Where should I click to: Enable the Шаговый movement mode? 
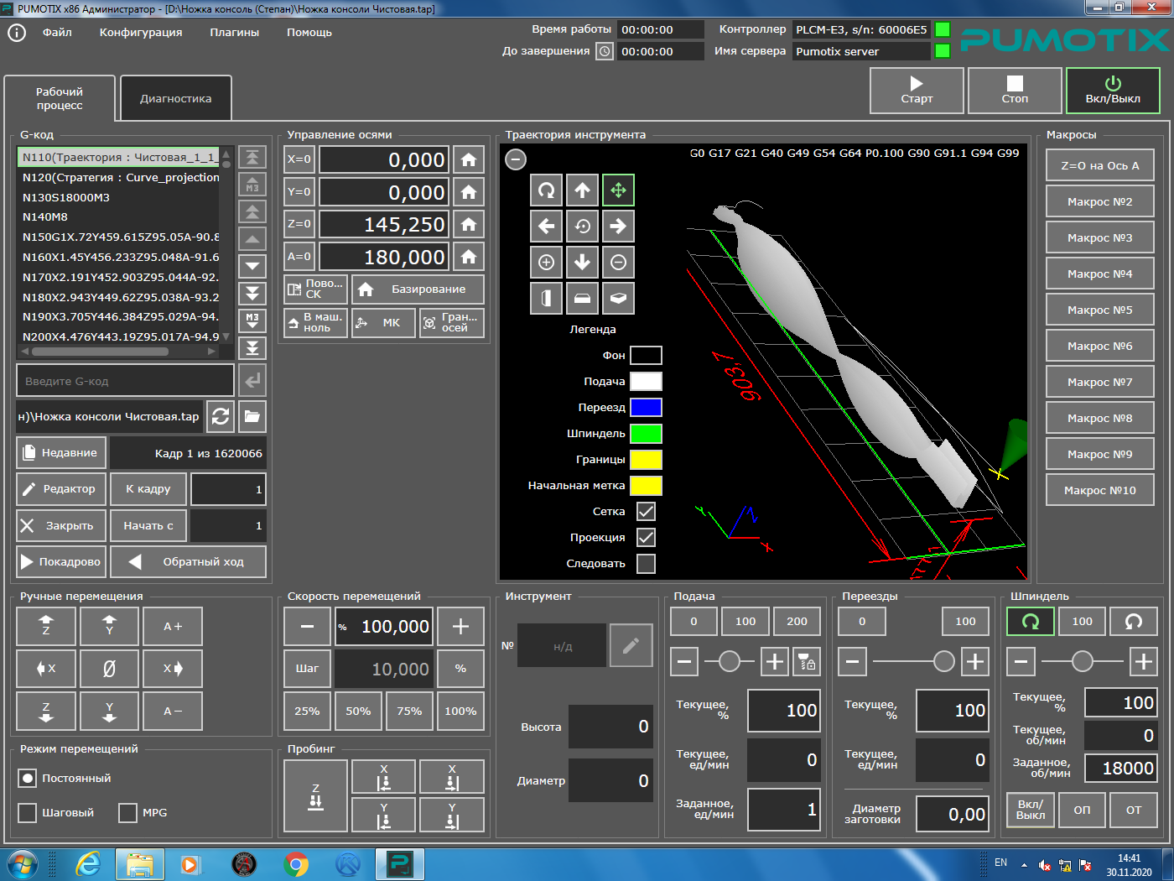point(28,812)
